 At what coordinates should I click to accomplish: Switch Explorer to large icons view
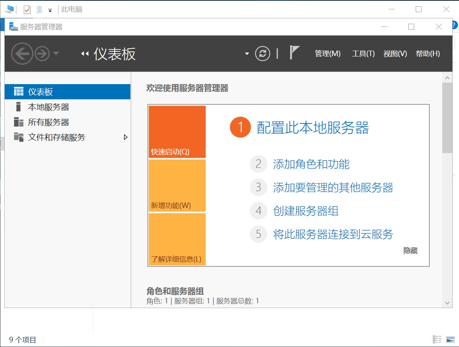[x=450, y=339]
